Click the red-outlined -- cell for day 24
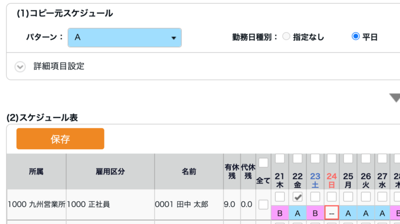The height and width of the screenshot is (224, 400). click(332, 213)
